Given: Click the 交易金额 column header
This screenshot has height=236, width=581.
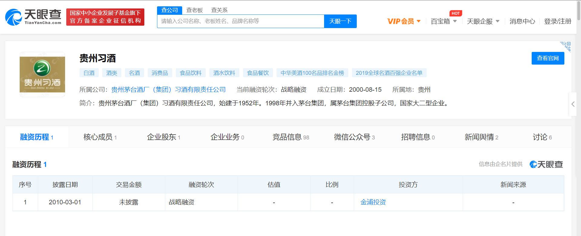Looking at the screenshot, I should pos(129,185).
